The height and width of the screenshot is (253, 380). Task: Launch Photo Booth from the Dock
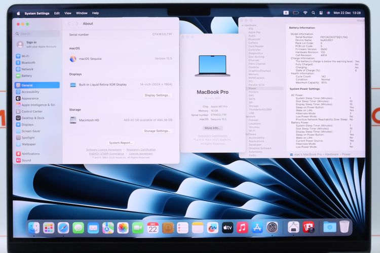(x=309, y=227)
